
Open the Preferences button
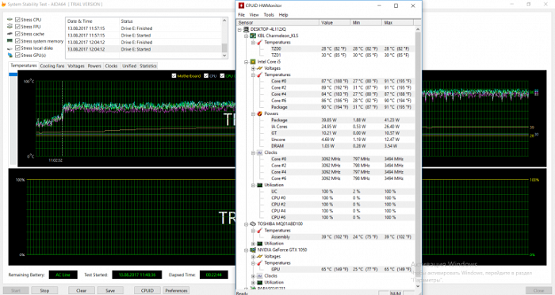click(176, 290)
